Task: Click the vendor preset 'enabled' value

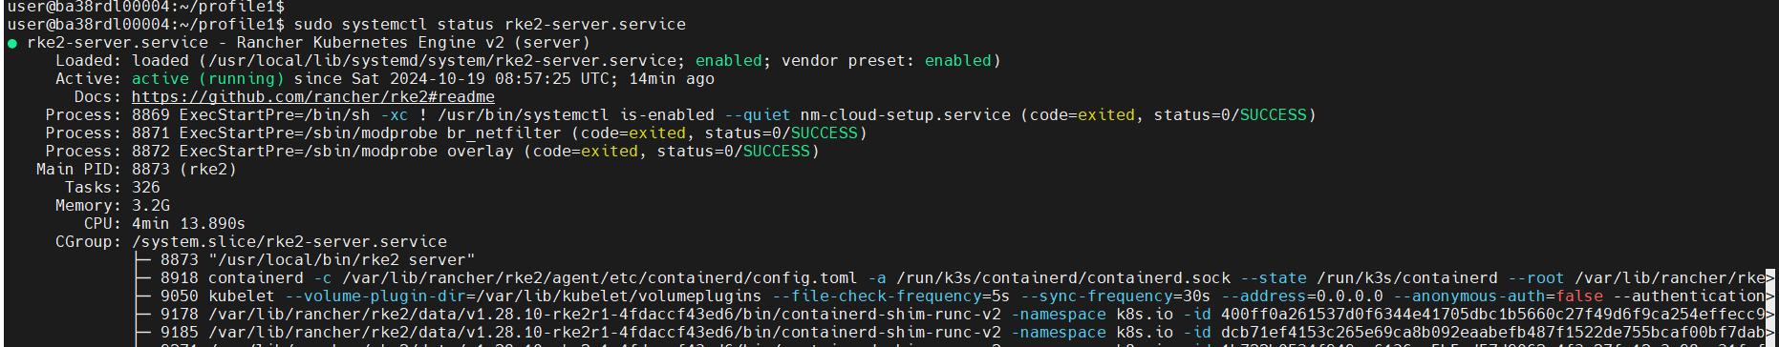Action: point(957,61)
